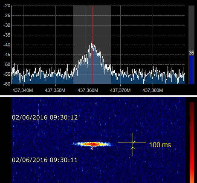Click the 437,360M frequency label
197x183 pixels.
88,90
